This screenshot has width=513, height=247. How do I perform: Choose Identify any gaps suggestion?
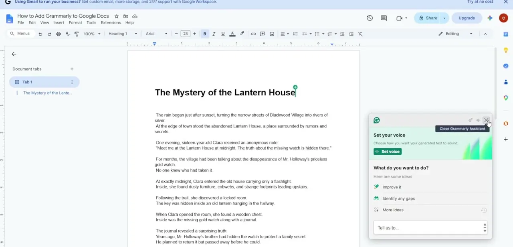(x=398, y=198)
